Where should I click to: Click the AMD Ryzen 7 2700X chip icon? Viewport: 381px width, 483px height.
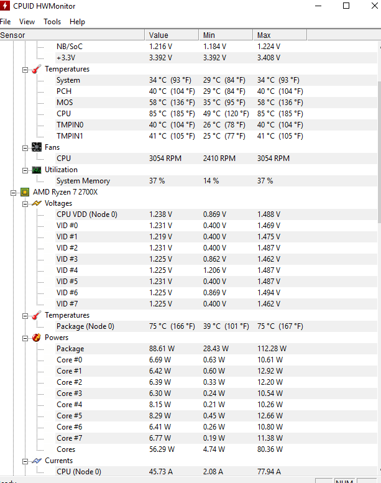tap(25, 192)
